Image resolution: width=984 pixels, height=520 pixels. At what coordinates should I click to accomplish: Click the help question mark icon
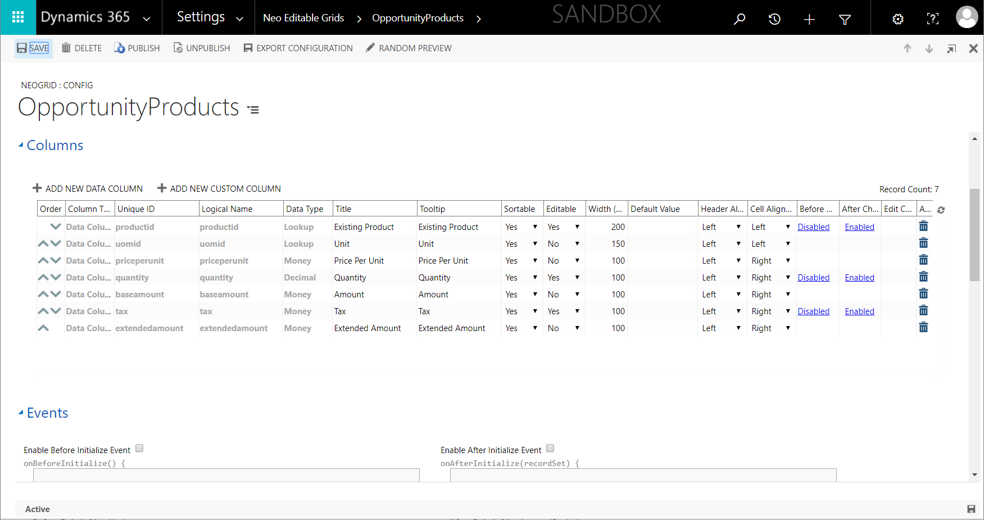pyautogui.click(x=933, y=19)
